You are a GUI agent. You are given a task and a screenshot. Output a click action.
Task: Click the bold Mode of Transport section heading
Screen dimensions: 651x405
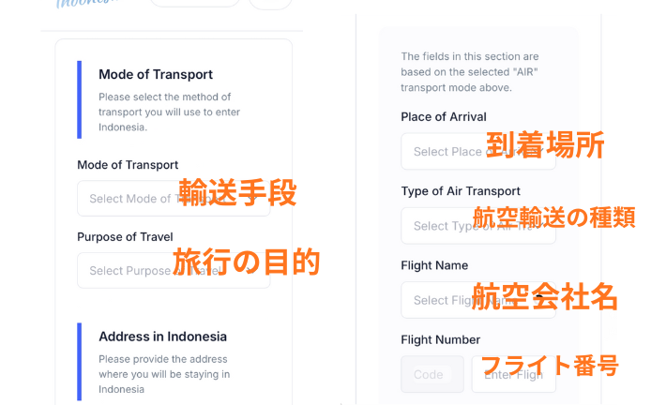(x=156, y=74)
